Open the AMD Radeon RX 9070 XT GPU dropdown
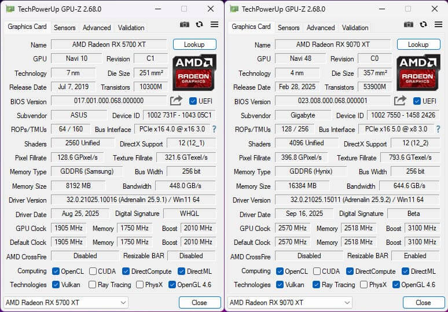 290,302
